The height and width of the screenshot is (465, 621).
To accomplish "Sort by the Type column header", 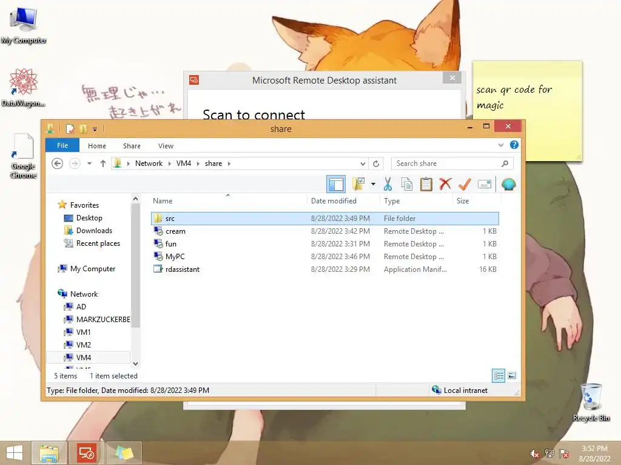I will coord(416,201).
